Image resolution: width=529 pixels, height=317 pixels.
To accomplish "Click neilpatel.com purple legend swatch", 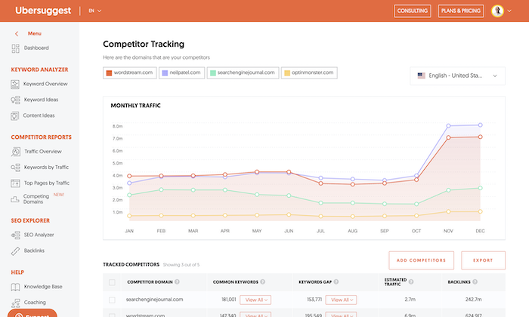I will 165,73.
